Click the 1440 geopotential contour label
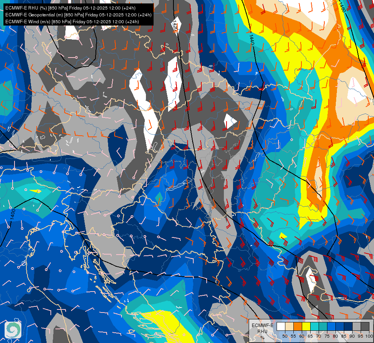The width and height of the screenshot is (374, 343). coord(252,40)
